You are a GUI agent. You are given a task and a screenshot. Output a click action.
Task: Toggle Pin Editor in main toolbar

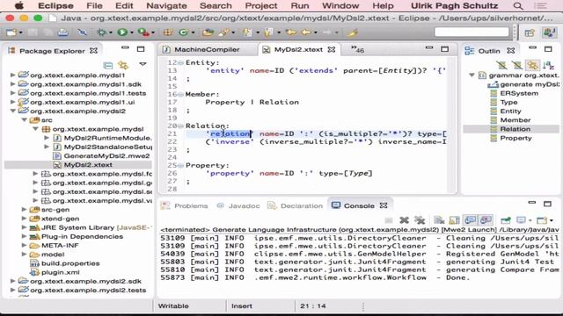[x=353, y=32]
